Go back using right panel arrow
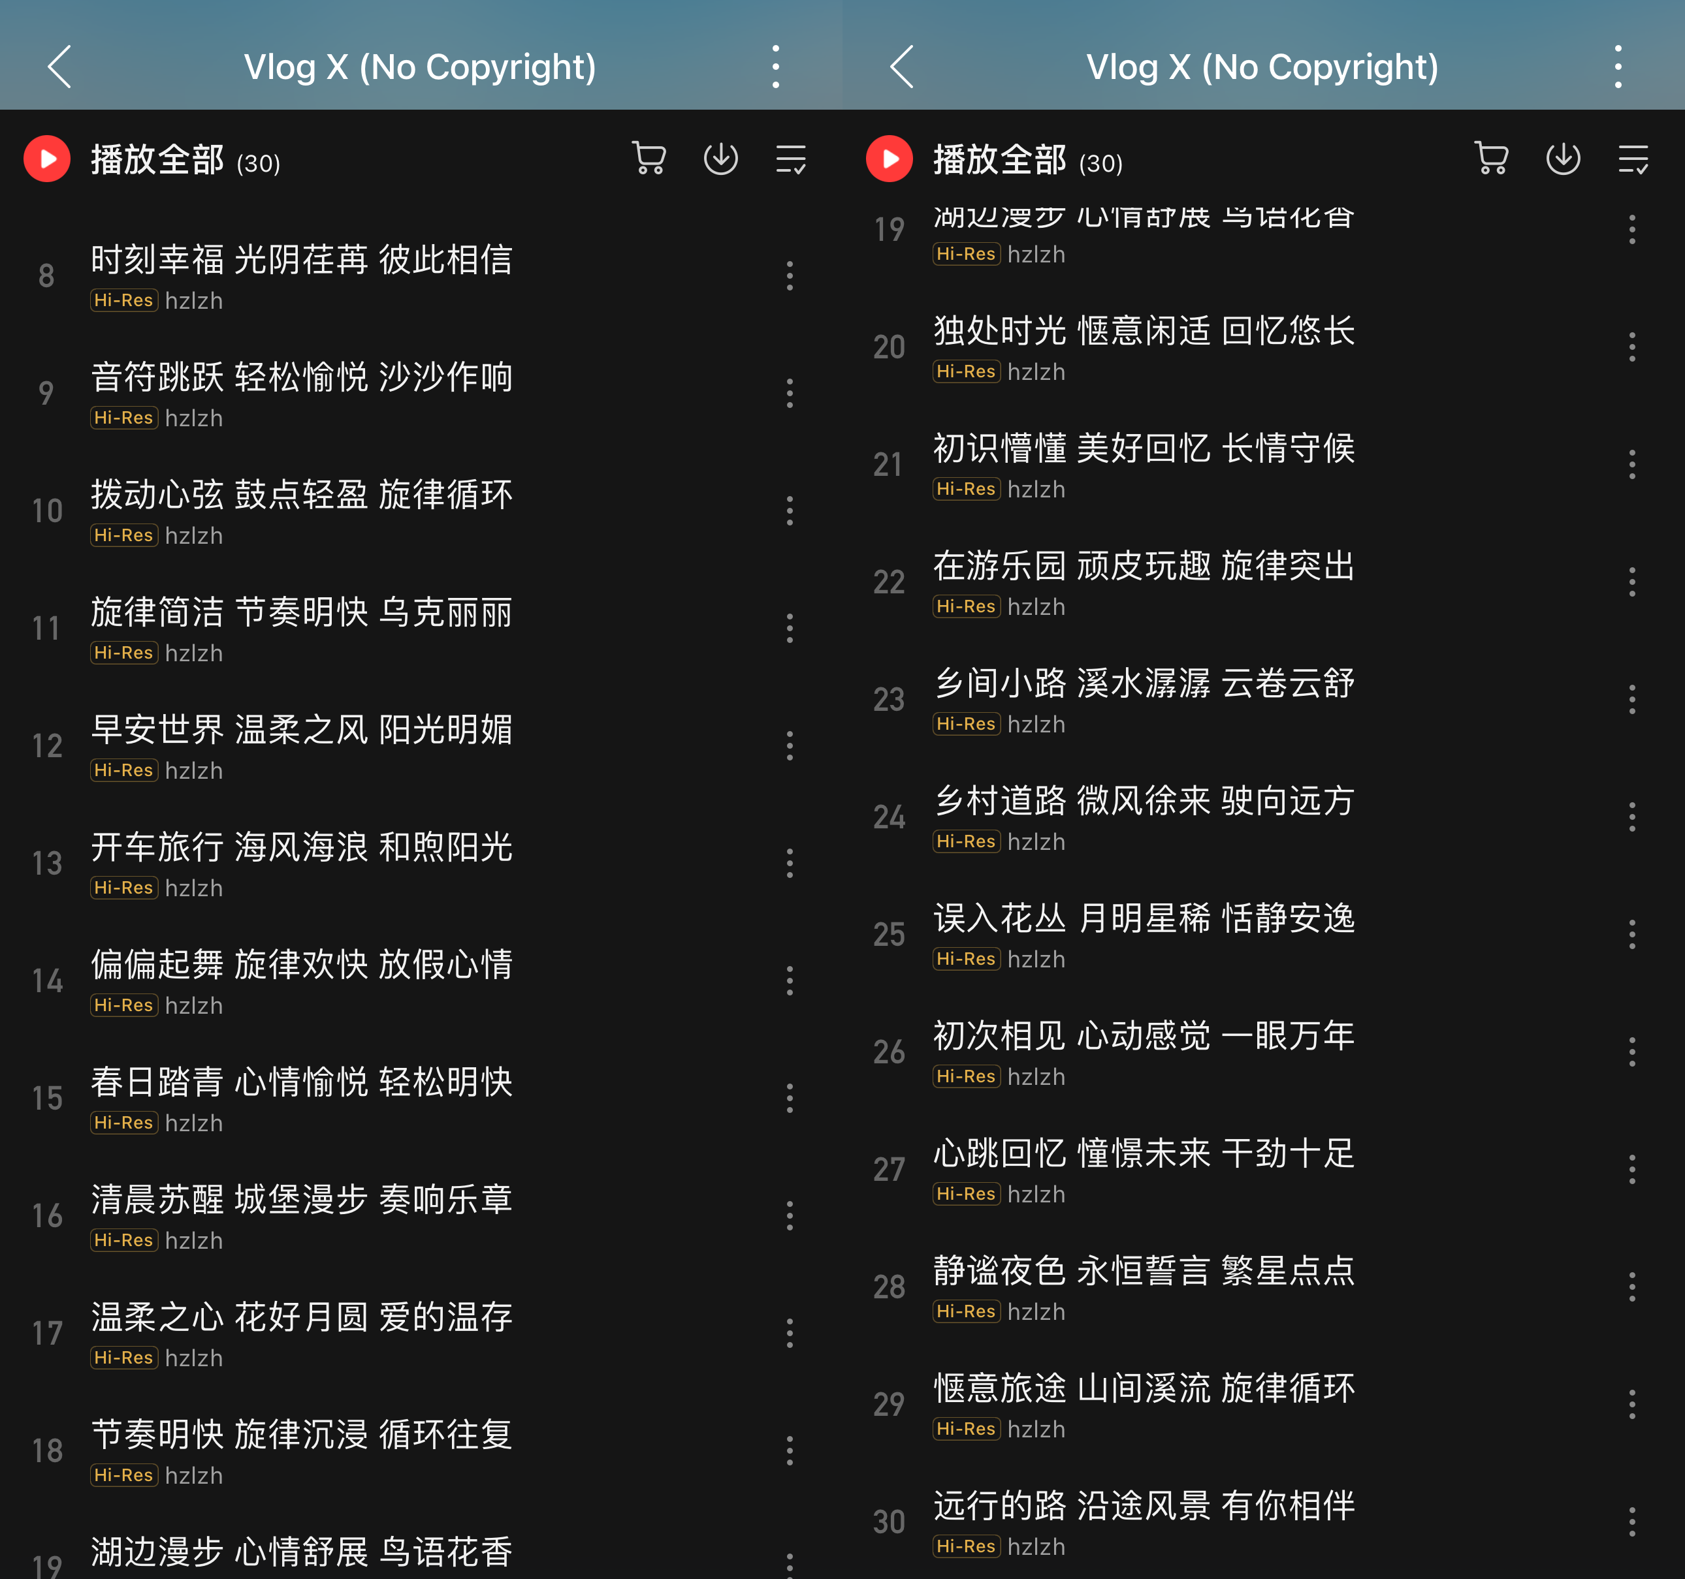This screenshot has width=1685, height=1579. [902, 67]
